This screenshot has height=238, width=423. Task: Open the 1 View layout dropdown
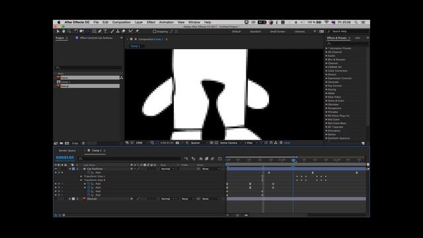point(251,143)
